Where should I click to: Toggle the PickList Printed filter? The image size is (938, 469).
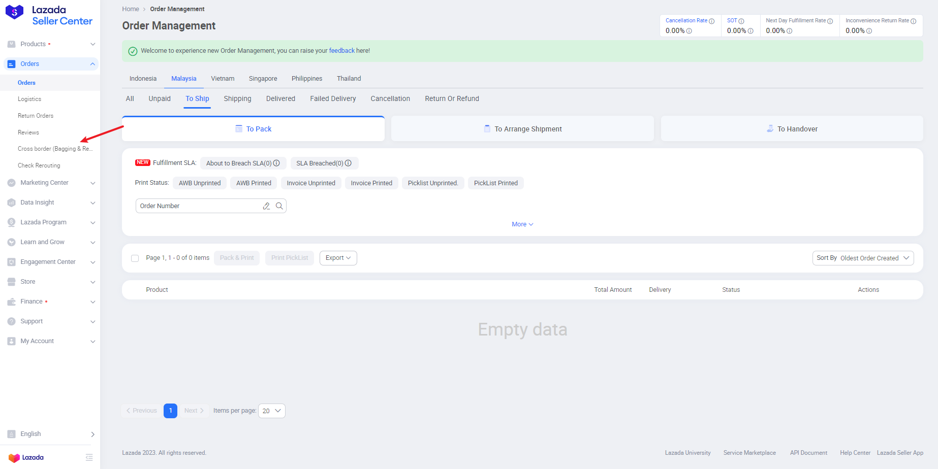496,183
